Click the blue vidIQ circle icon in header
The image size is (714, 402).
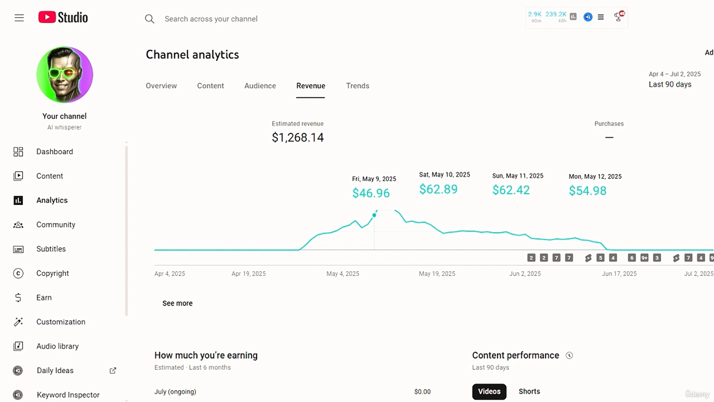pos(588,17)
